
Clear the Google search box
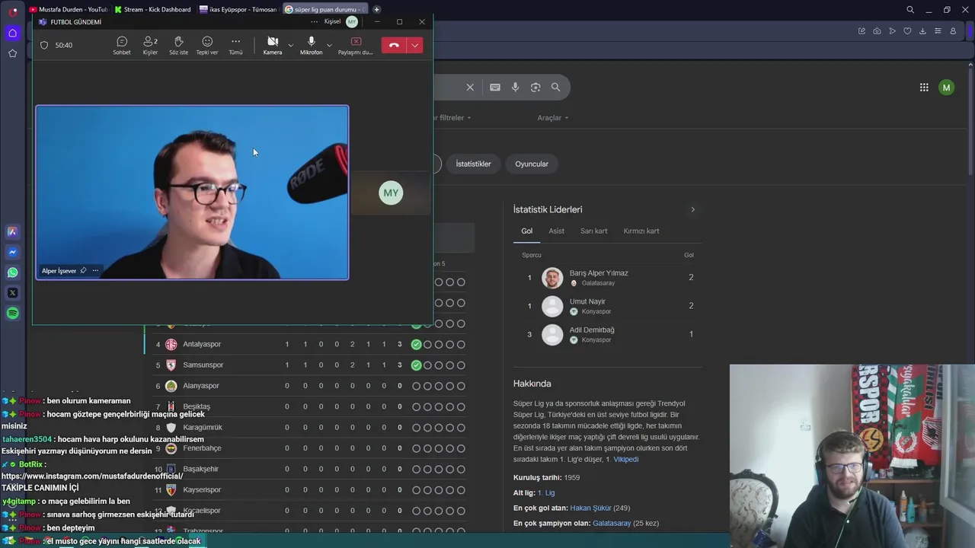[x=470, y=87]
